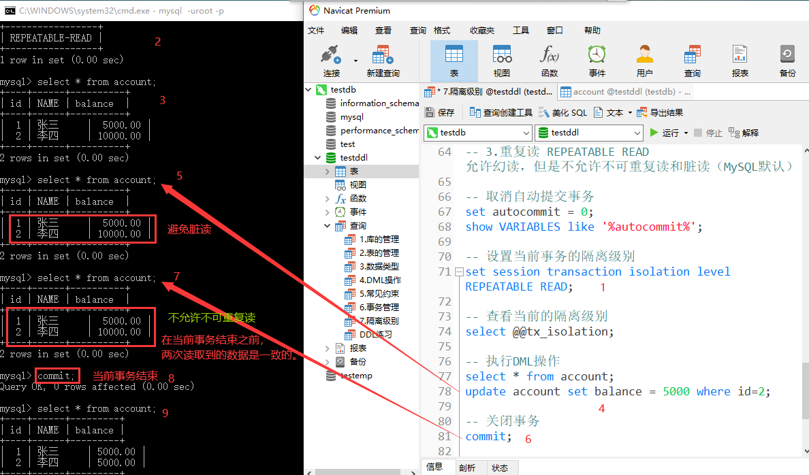Open the 查询 queries toolbar icon
Viewport: 809px width, 475px height.
693,61
